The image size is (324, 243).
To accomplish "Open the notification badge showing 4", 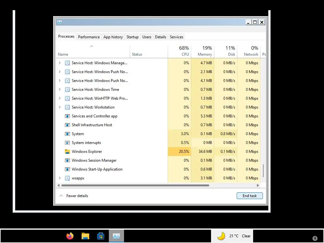I will [315, 238].
